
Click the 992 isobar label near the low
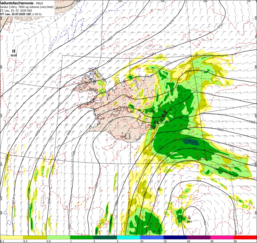coord(205,223)
